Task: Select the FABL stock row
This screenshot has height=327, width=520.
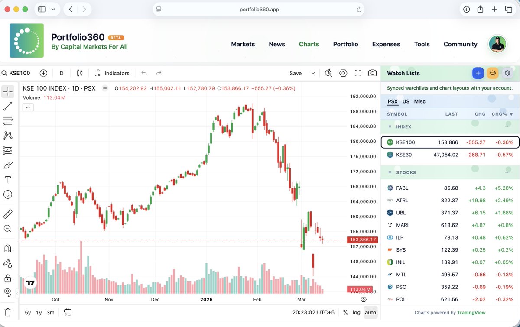Action: (450, 188)
